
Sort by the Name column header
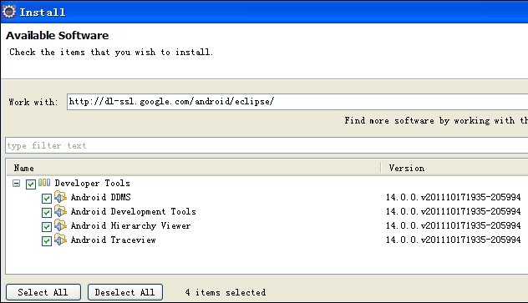pyautogui.click(x=194, y=168)
